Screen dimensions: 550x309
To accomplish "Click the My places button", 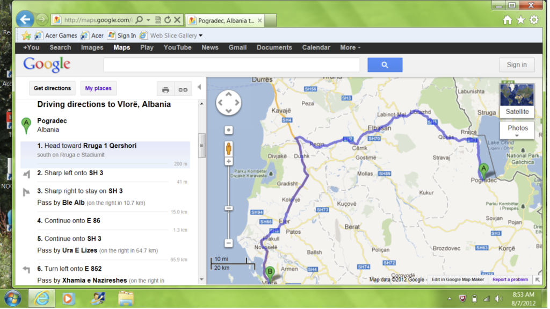I will click(x=98, y=88).
